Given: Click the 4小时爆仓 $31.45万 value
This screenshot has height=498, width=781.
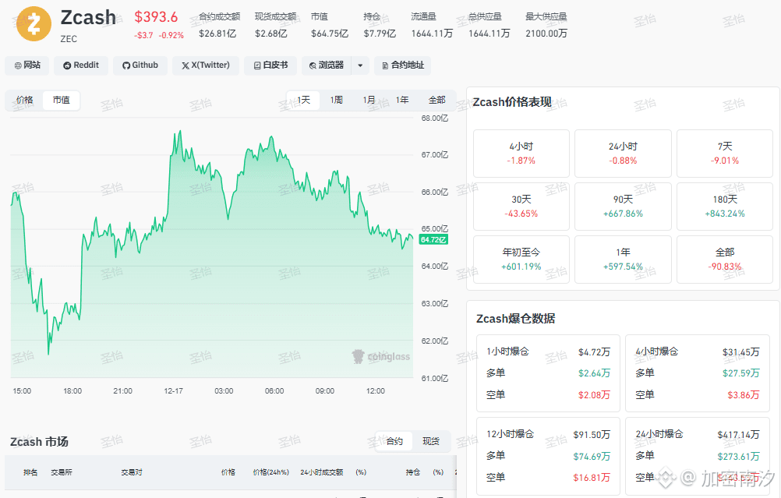Looking at the screenshot, I should coord(740,352).
